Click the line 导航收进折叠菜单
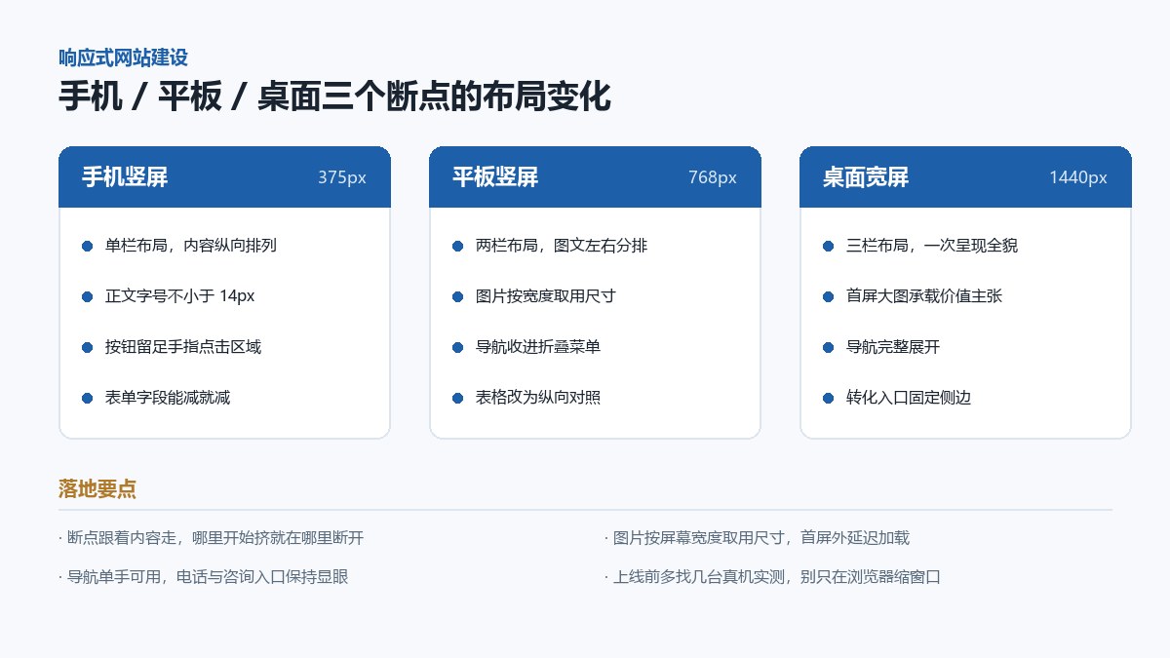 538,347
